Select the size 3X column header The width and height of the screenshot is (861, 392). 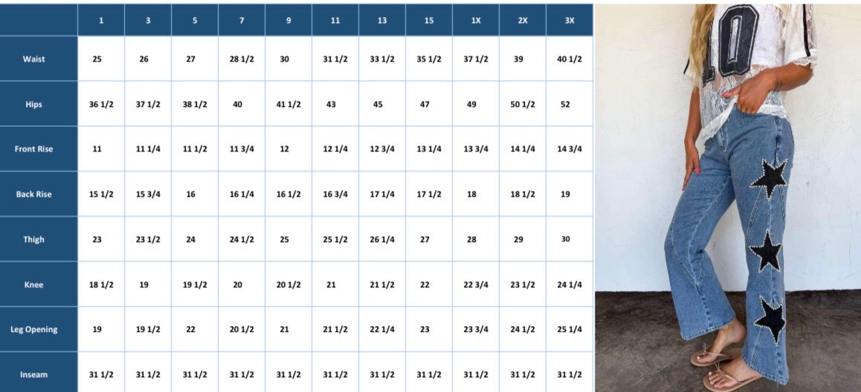pos(570,20)
